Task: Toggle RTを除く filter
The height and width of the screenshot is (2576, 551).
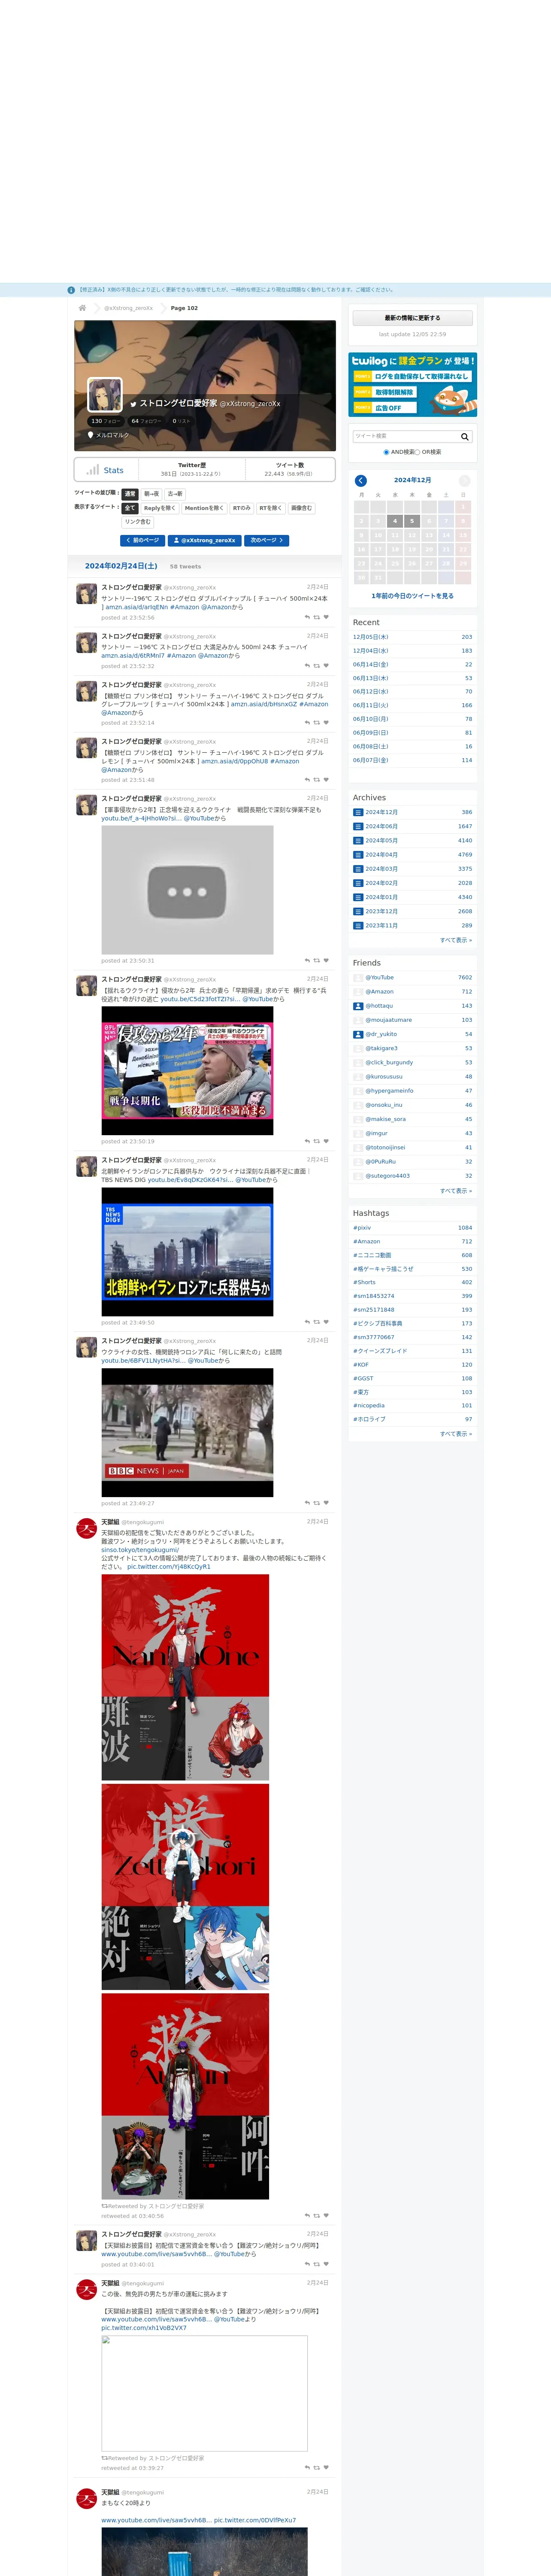Action: click(271, 508)
